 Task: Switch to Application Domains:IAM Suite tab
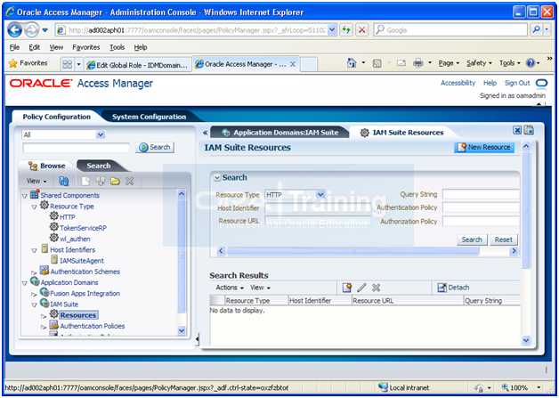coord(279,133)
